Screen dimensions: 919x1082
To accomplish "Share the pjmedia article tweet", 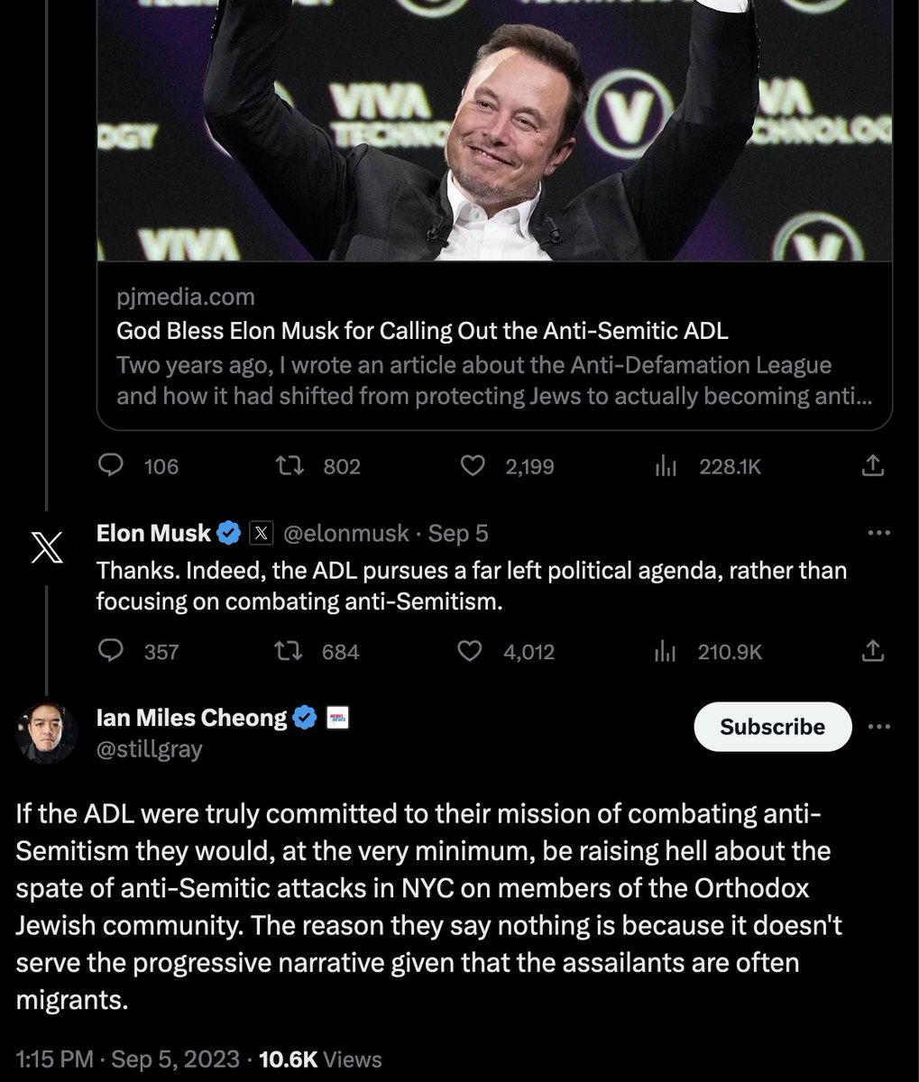I will coord(872,465).
